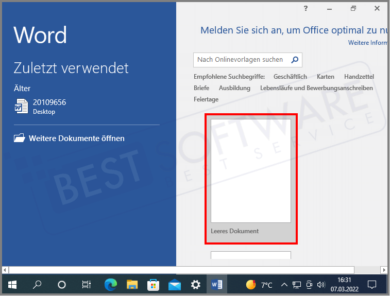The width and height of the screenshot is (390, 296).
Task: Open Settings gear on the taskbar
Action: point(196,285)
